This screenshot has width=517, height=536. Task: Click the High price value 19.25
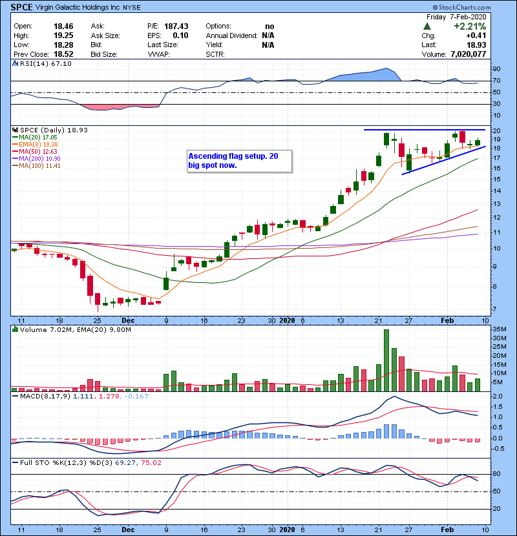(63, 36)
